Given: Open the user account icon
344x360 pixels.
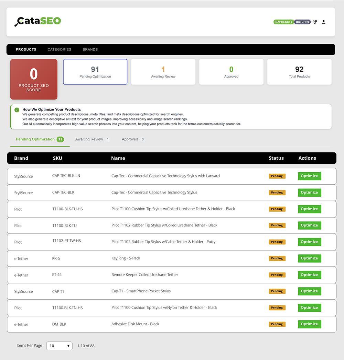Looking at the screenshot, I should 323,22.
